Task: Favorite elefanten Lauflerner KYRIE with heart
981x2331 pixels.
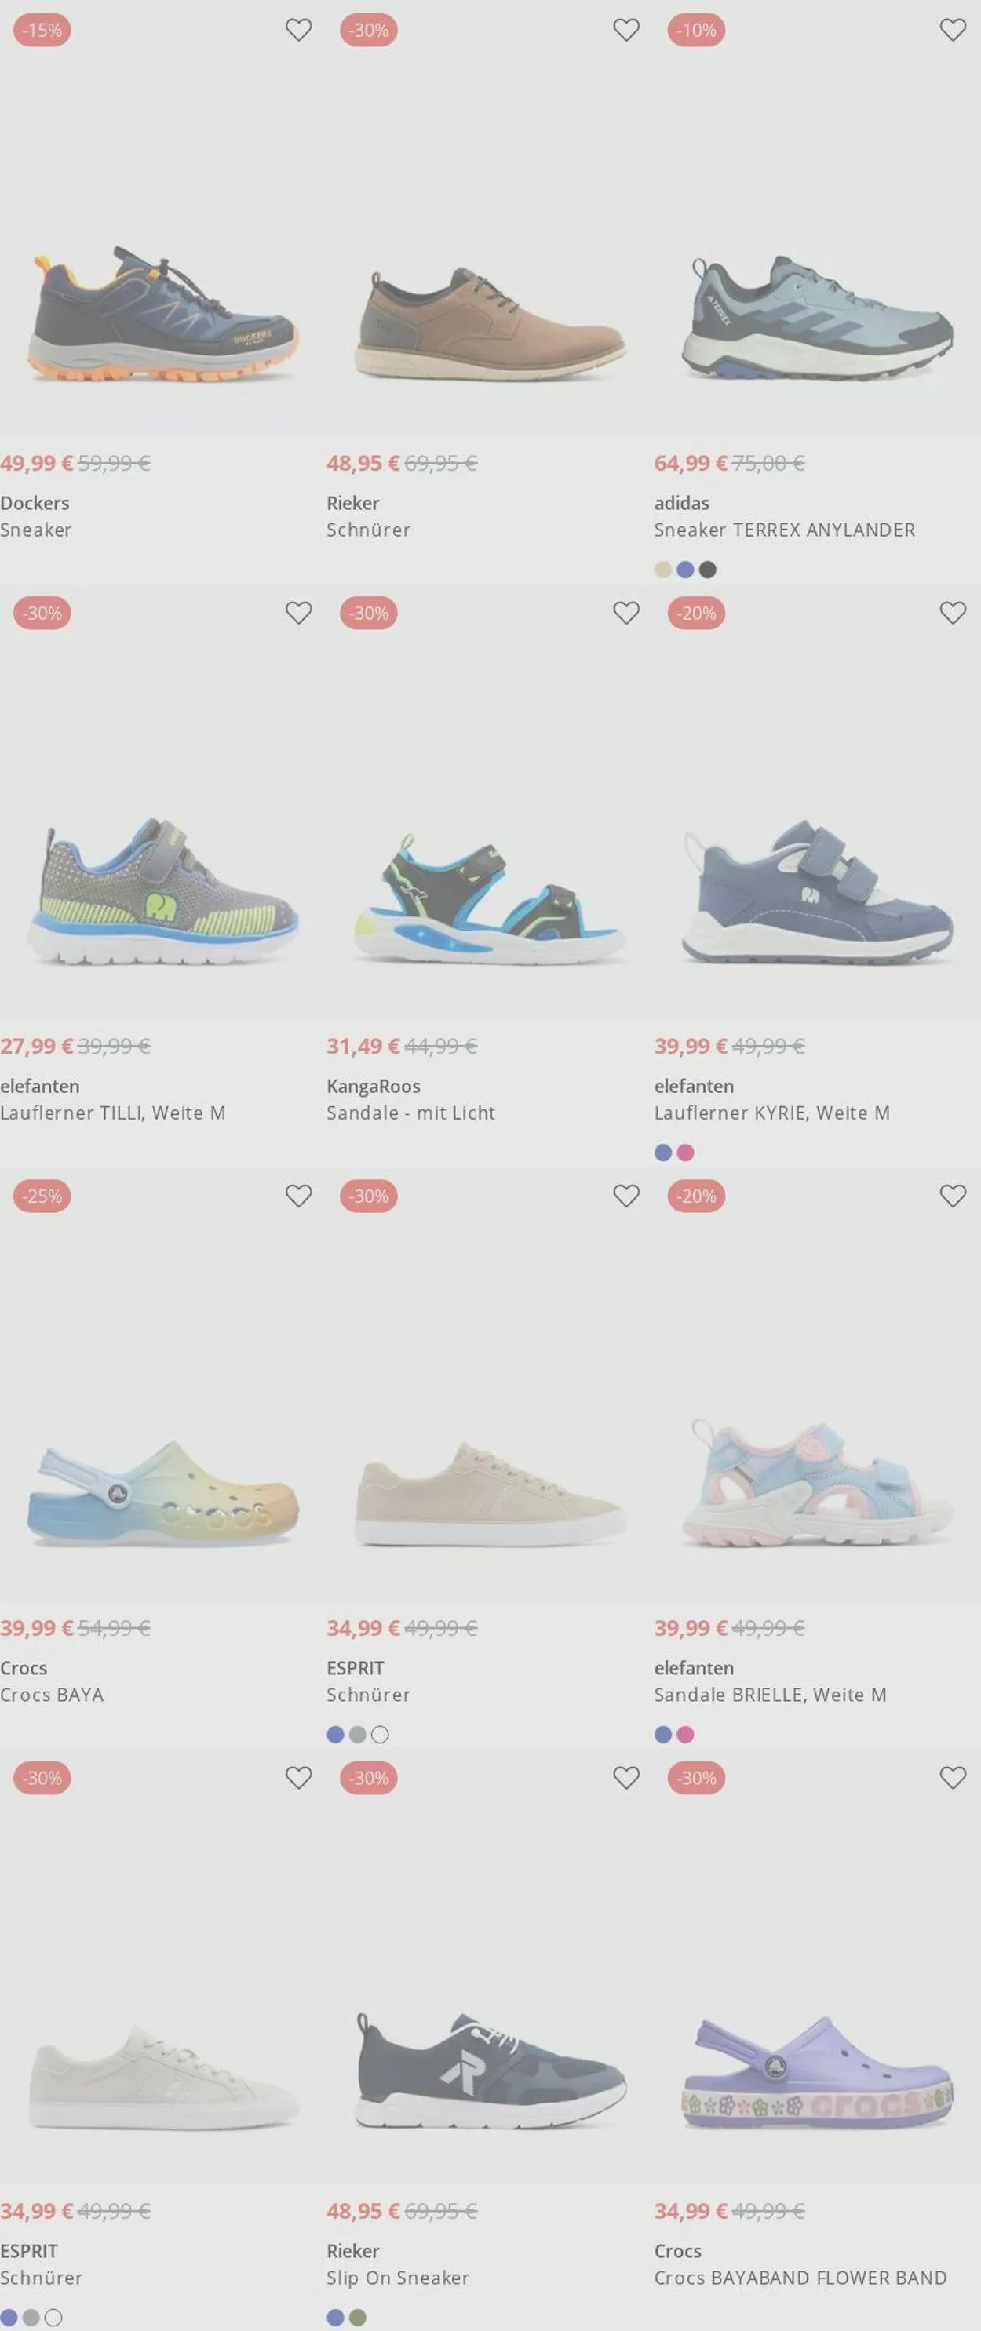Action: tap(953, 613)
